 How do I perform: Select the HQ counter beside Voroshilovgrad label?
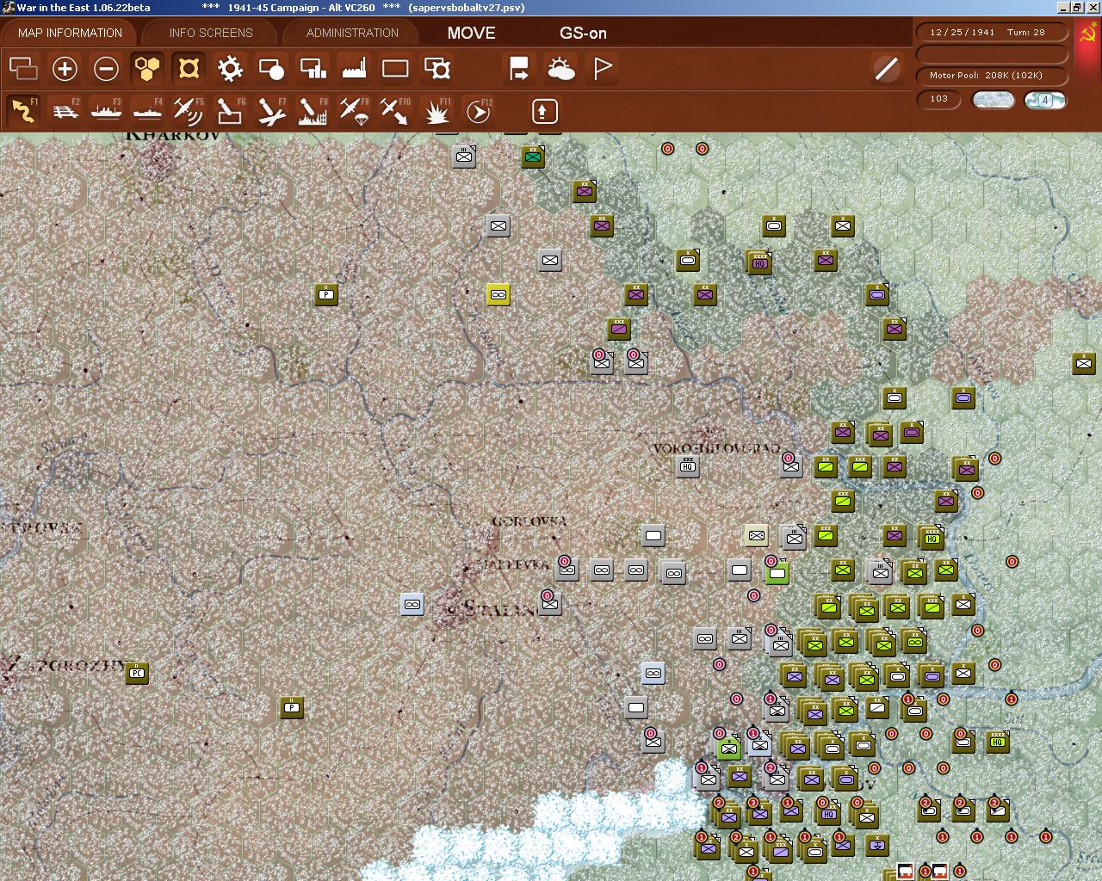tap(687, 465)
